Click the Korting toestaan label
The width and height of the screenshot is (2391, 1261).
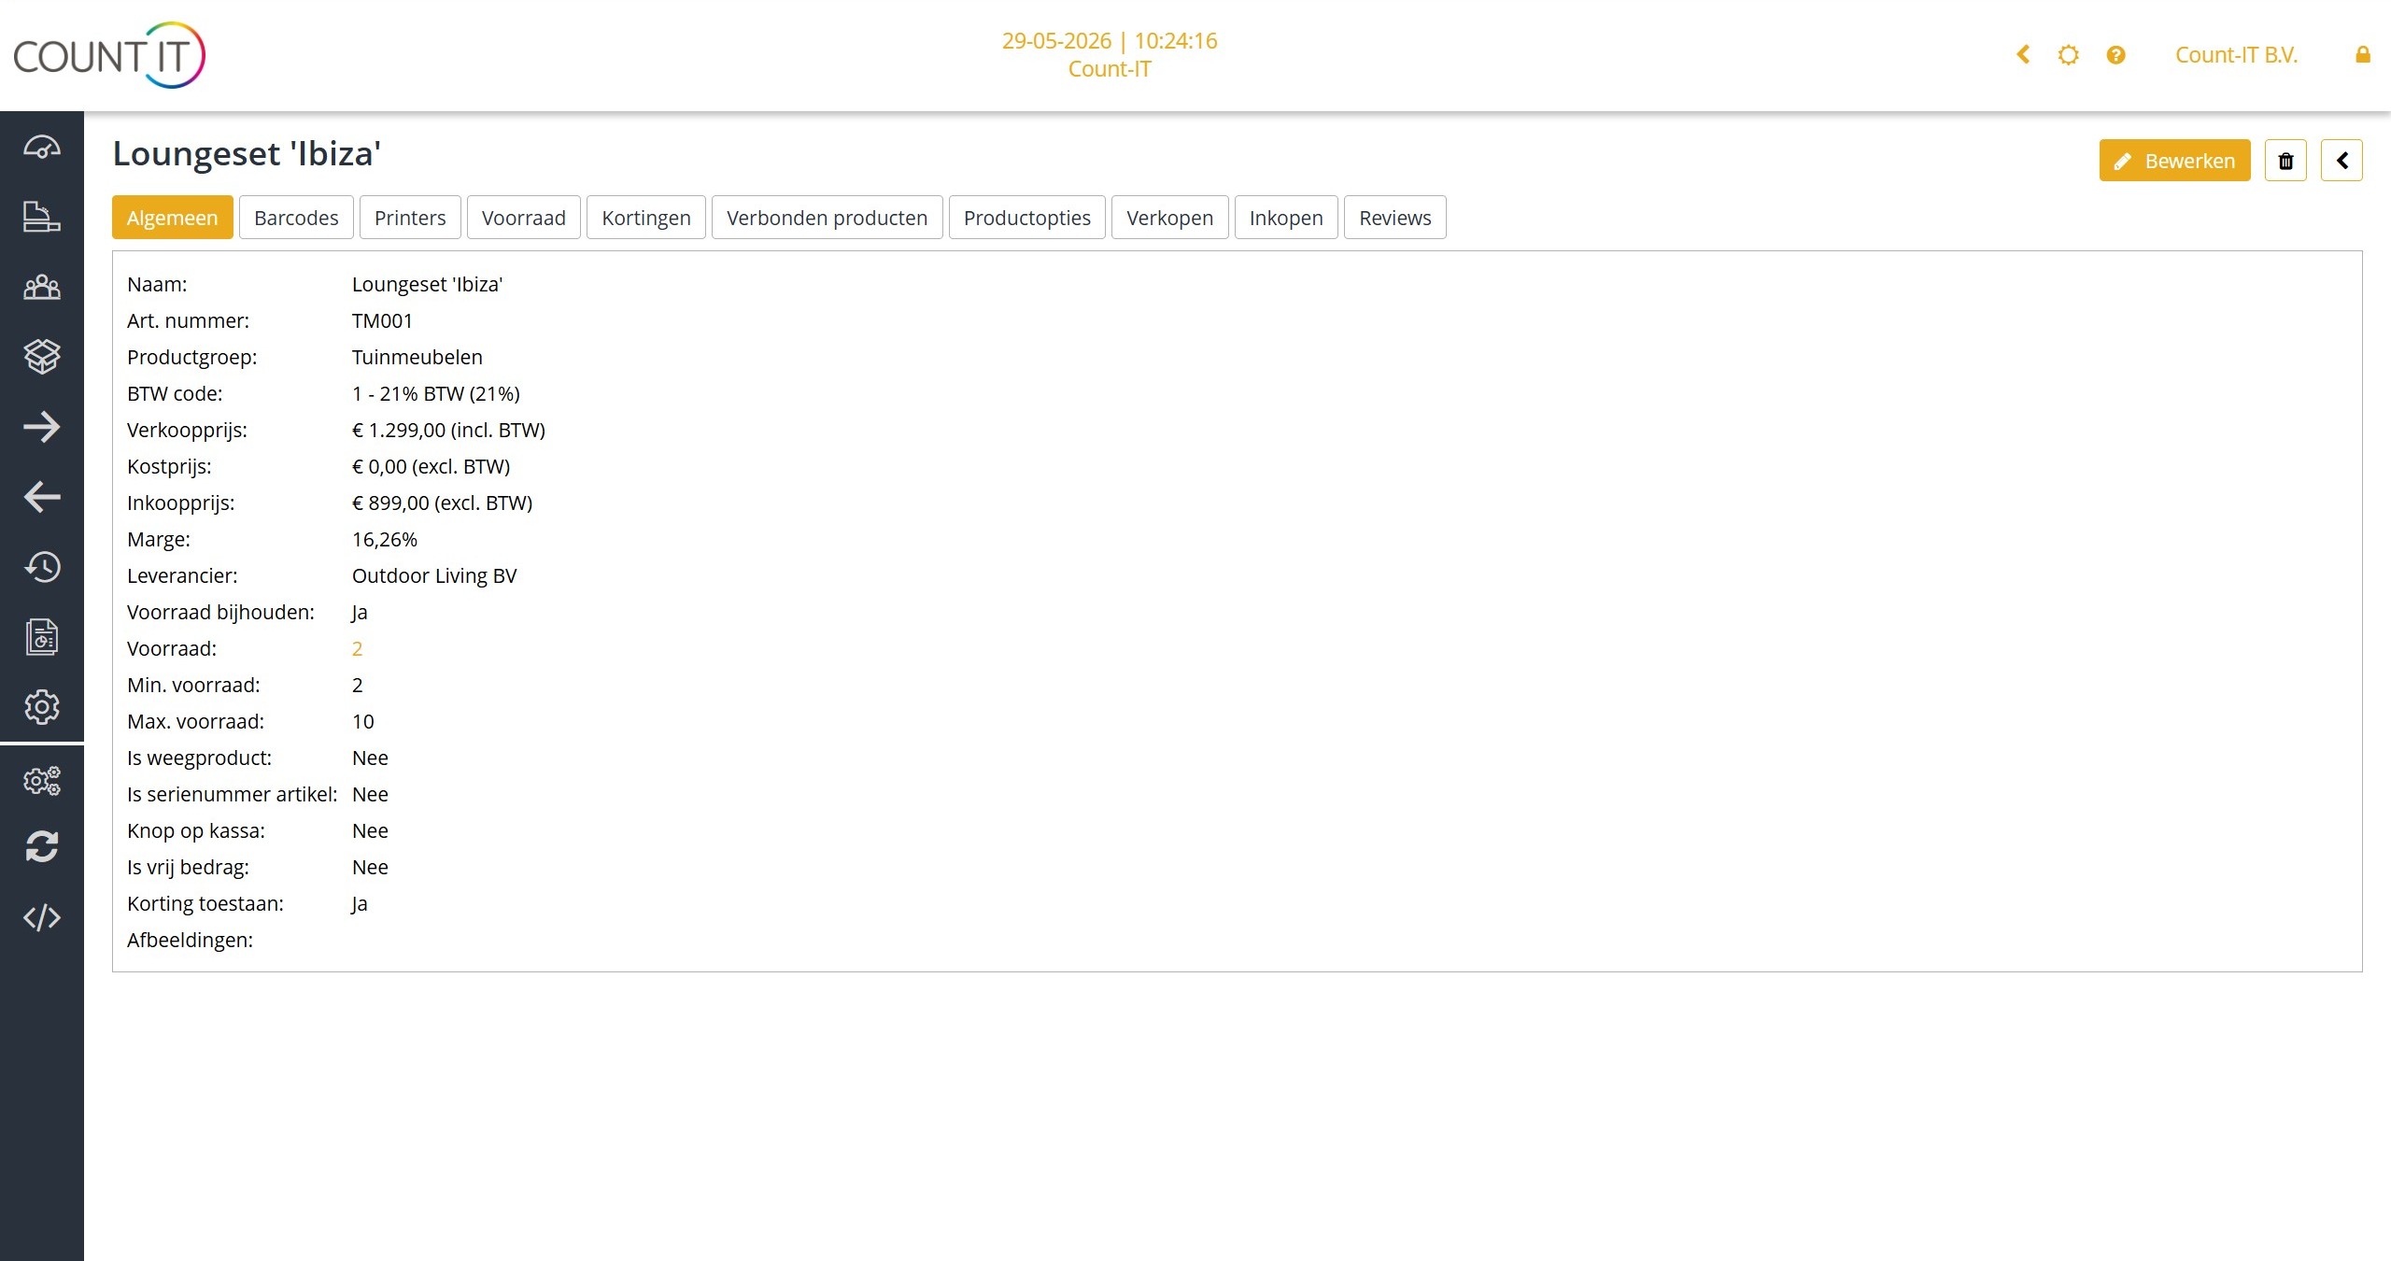coord(205,903)
